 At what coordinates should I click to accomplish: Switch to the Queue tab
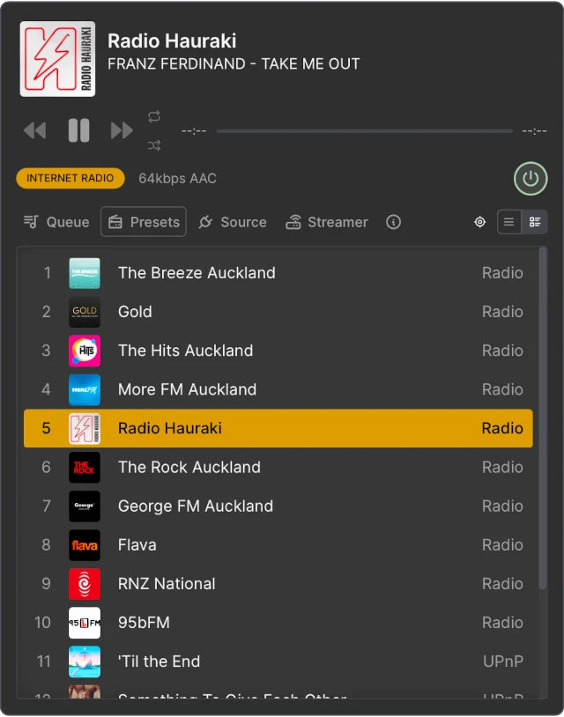tap(56, 222)
